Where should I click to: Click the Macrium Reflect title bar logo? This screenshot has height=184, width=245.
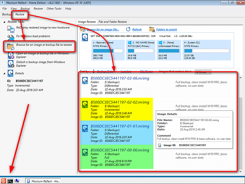pyautogui.click(x=3, y=3)
